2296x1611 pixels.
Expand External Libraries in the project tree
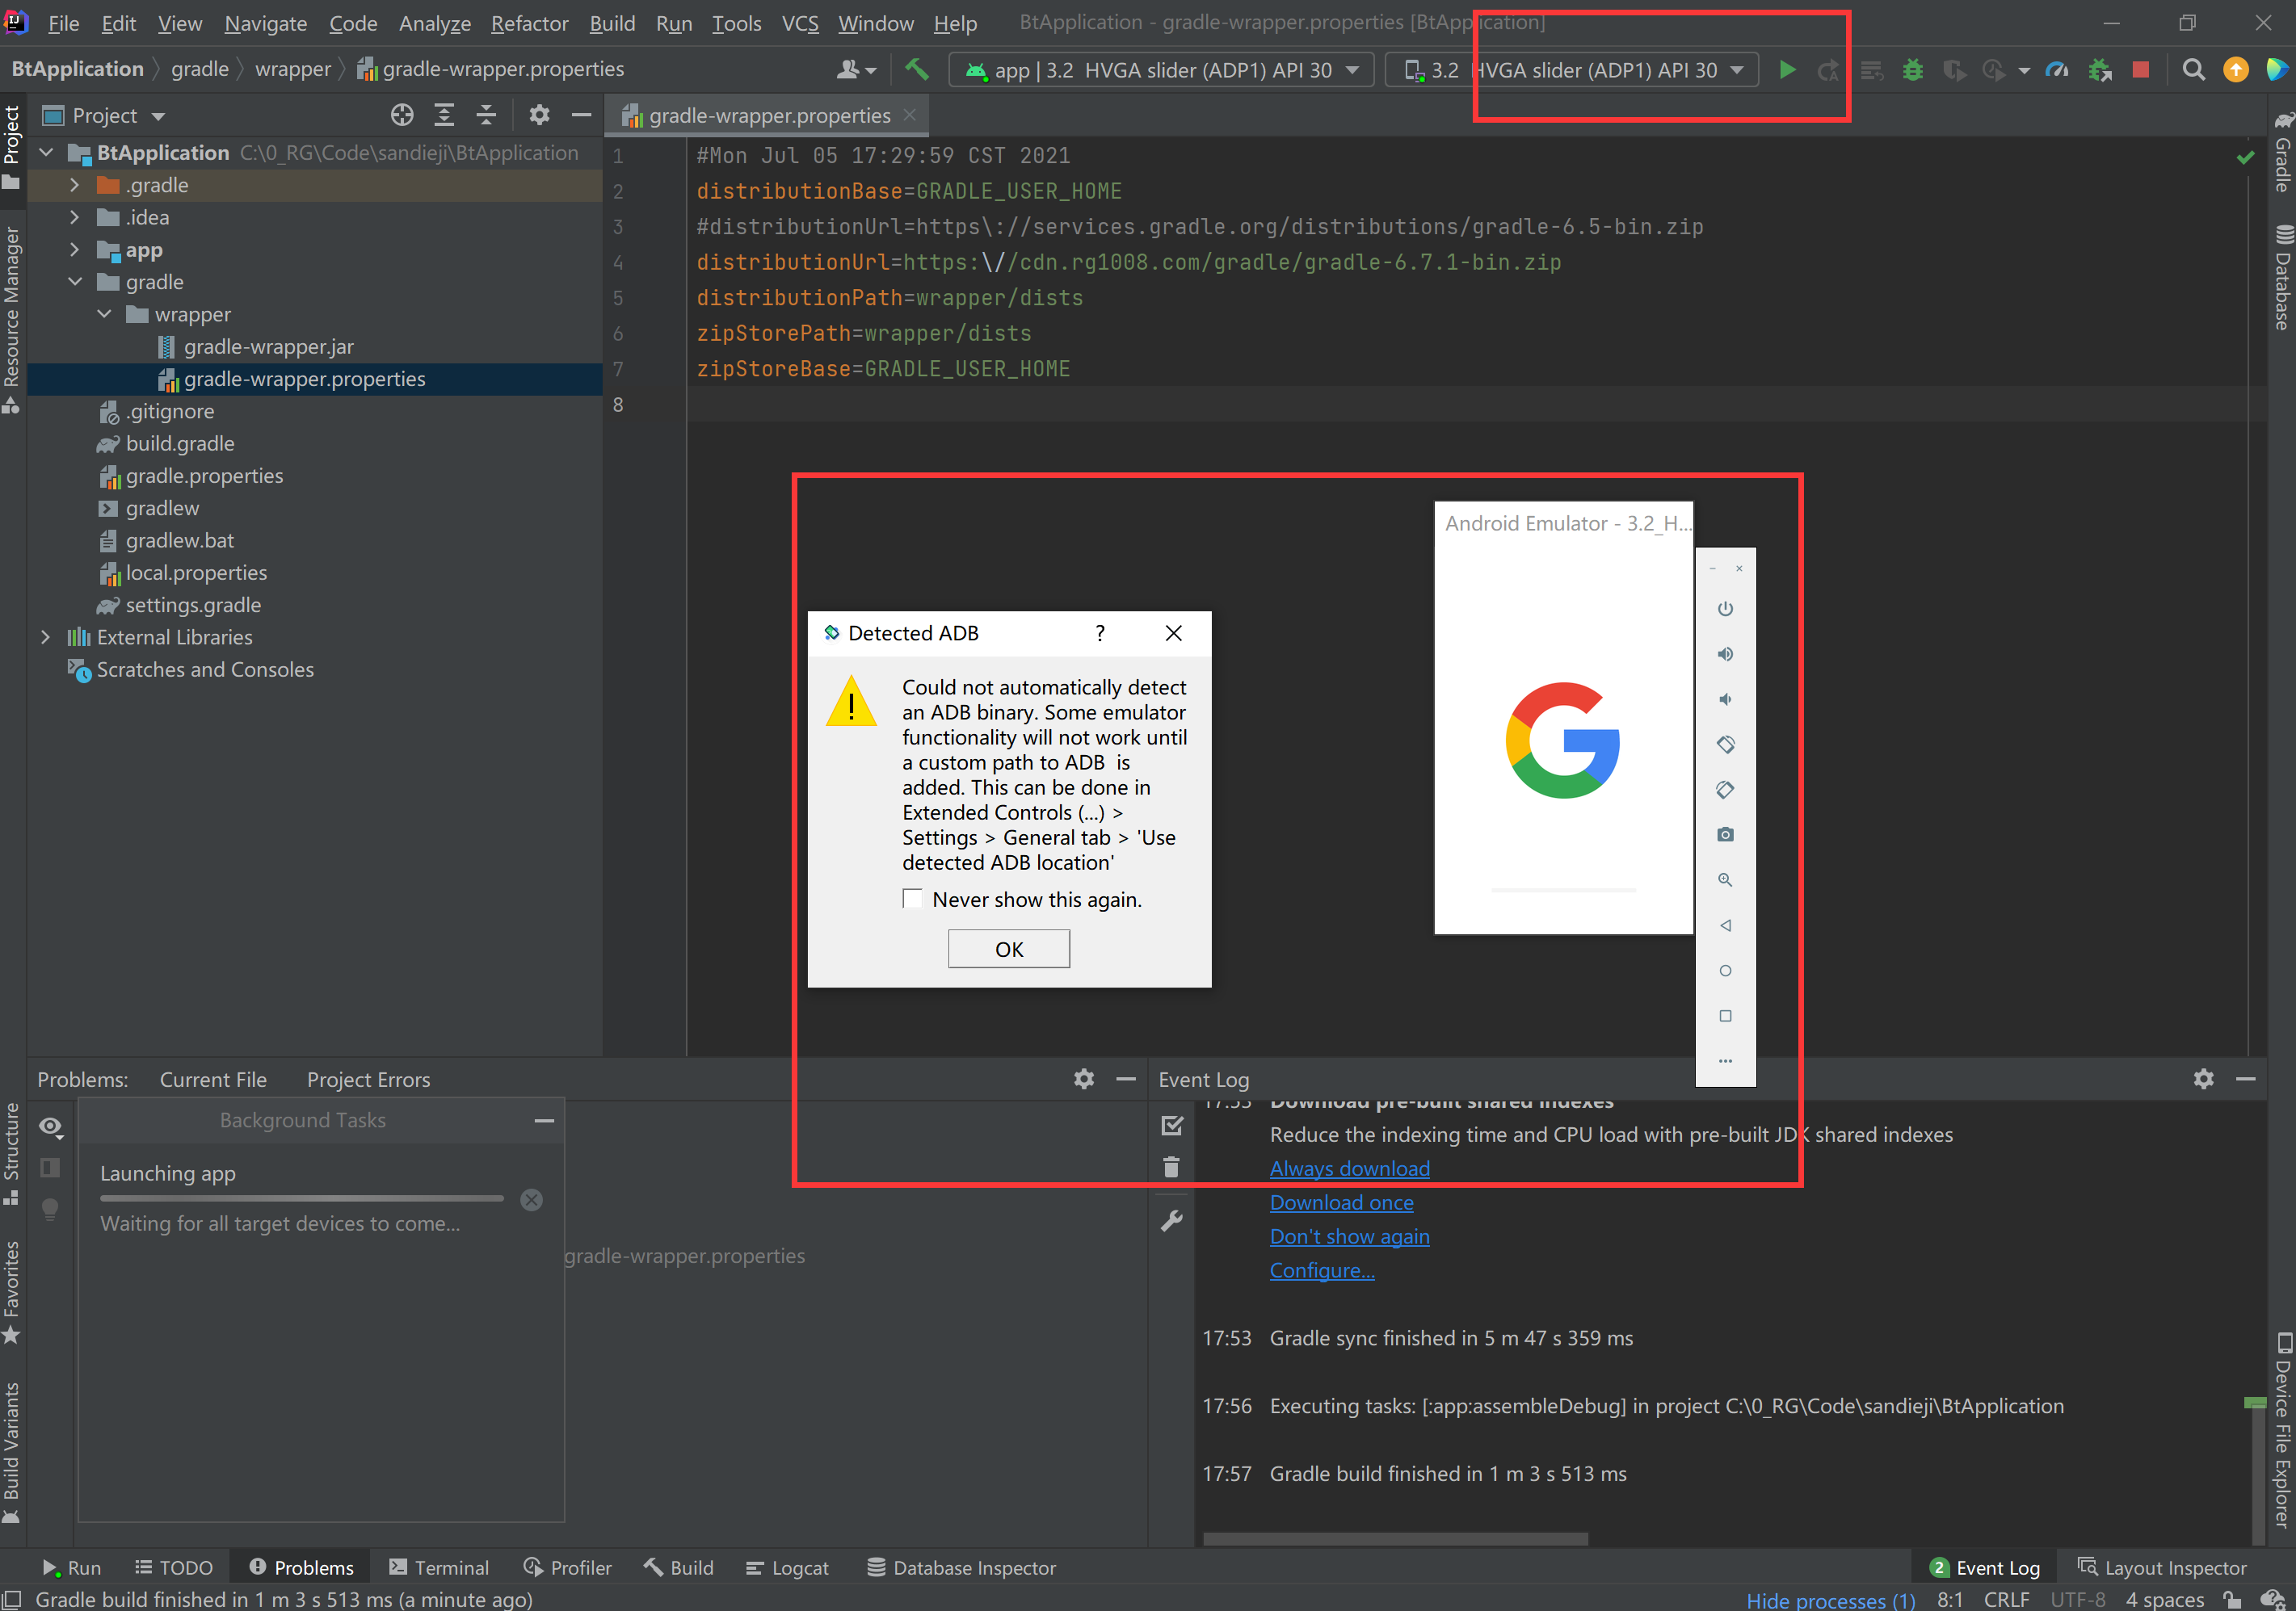[45, 638]
